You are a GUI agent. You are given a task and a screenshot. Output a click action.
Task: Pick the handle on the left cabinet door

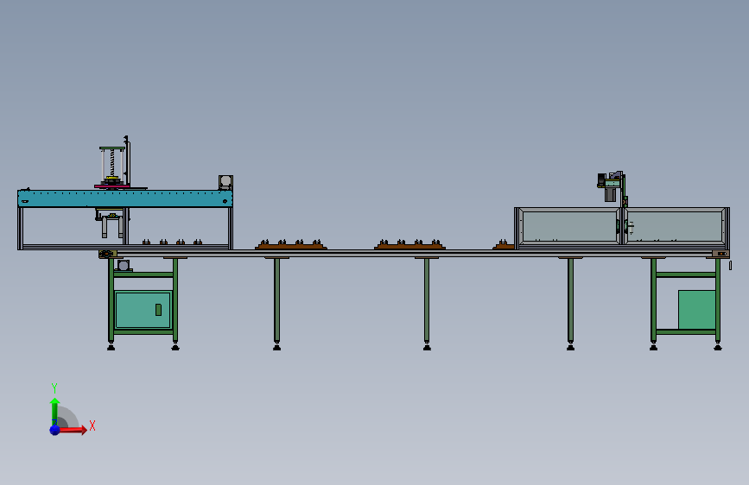point(159,310)
